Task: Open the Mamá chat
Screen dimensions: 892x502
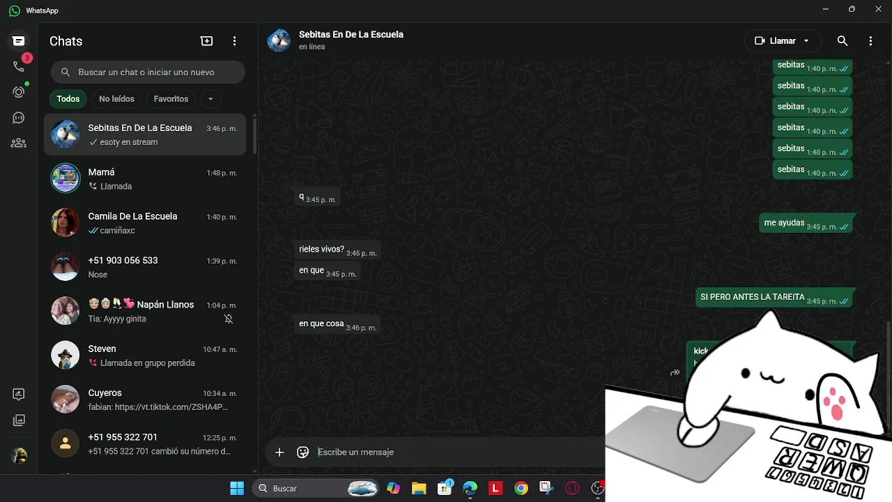Action: coord(145,178)
